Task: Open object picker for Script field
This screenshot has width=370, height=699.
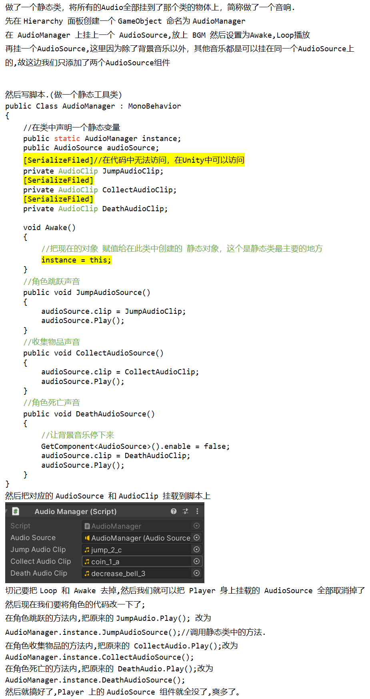Action: [x=196, y=526]
